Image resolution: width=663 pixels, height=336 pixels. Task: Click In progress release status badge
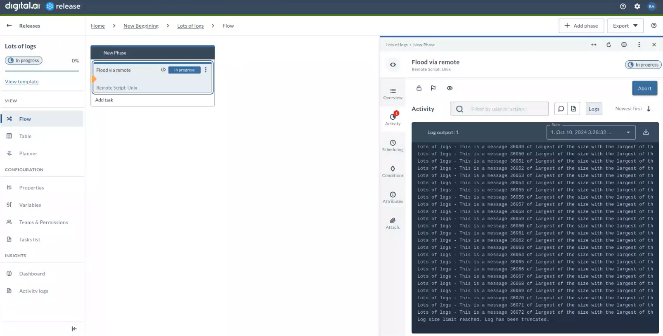coord(24,60)
